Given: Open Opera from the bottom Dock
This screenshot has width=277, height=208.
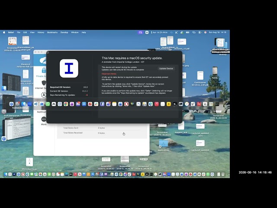Looking at the screenshot, I should click(x=23, y=174).
